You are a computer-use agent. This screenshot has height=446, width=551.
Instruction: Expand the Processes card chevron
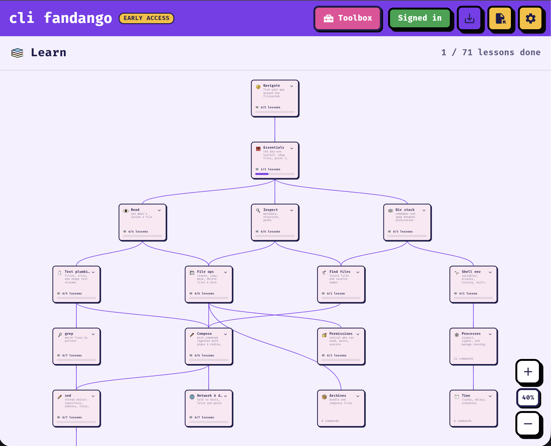click(x=490, y=334)
